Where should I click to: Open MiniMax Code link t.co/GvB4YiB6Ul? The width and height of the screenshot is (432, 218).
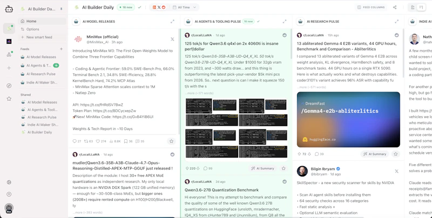(x=133, y=117)
